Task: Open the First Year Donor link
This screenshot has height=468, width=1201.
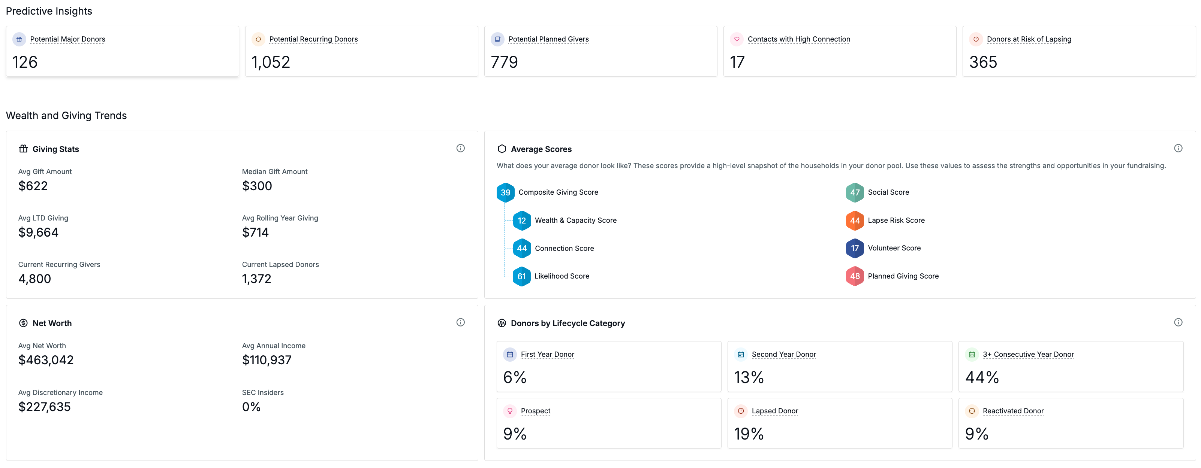Action: click(547, 355)
